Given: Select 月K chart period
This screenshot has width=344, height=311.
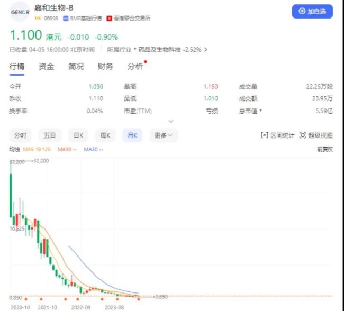Looking at the screenshot, I should [x=132, y=135].
